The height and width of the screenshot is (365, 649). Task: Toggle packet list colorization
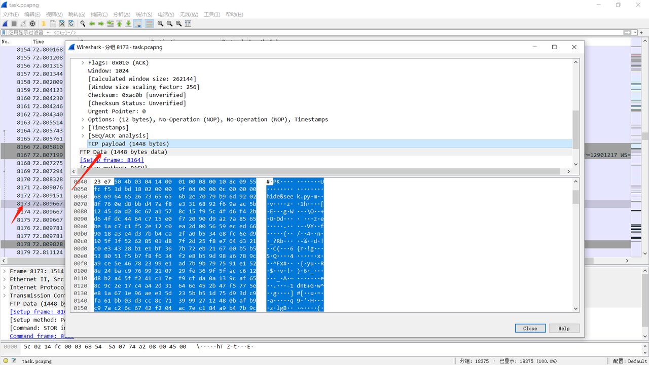pyautogui.click(x=149, y=24)
